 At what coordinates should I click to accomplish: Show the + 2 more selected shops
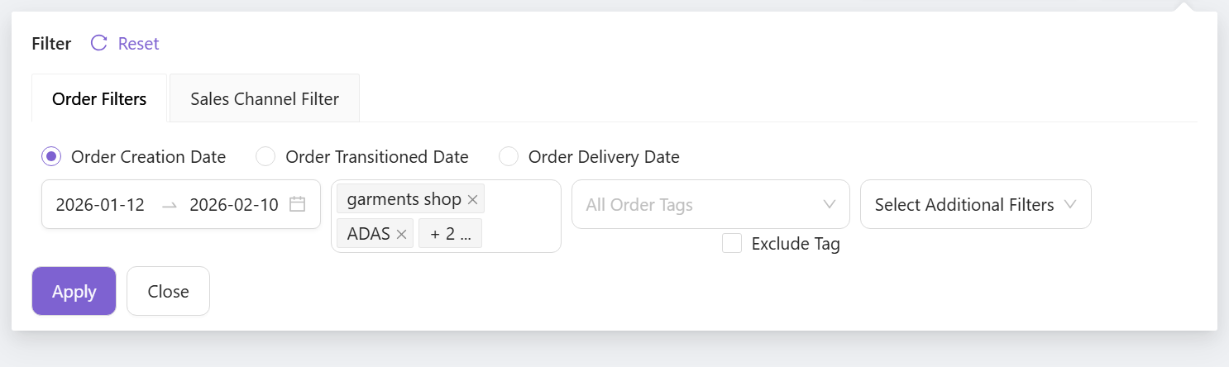(450, 234)
